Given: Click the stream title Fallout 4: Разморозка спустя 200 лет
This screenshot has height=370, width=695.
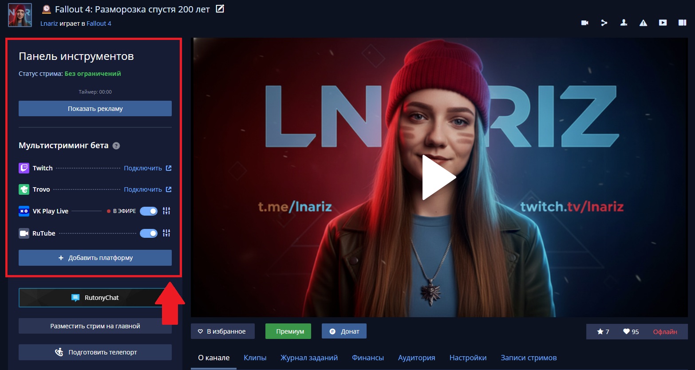Looking at the screenshot, I should (x=132, y=9).
